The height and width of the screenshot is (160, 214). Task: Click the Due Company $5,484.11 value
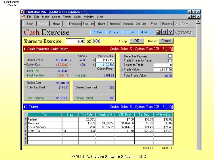(x=62, y=98)
